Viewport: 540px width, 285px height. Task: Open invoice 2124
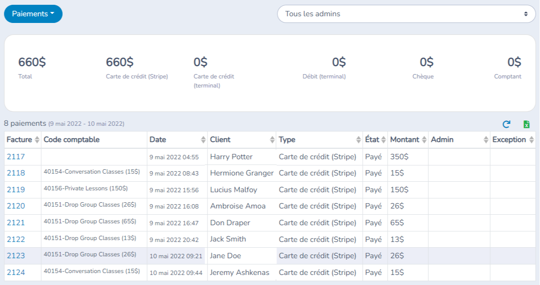point(16,272)
